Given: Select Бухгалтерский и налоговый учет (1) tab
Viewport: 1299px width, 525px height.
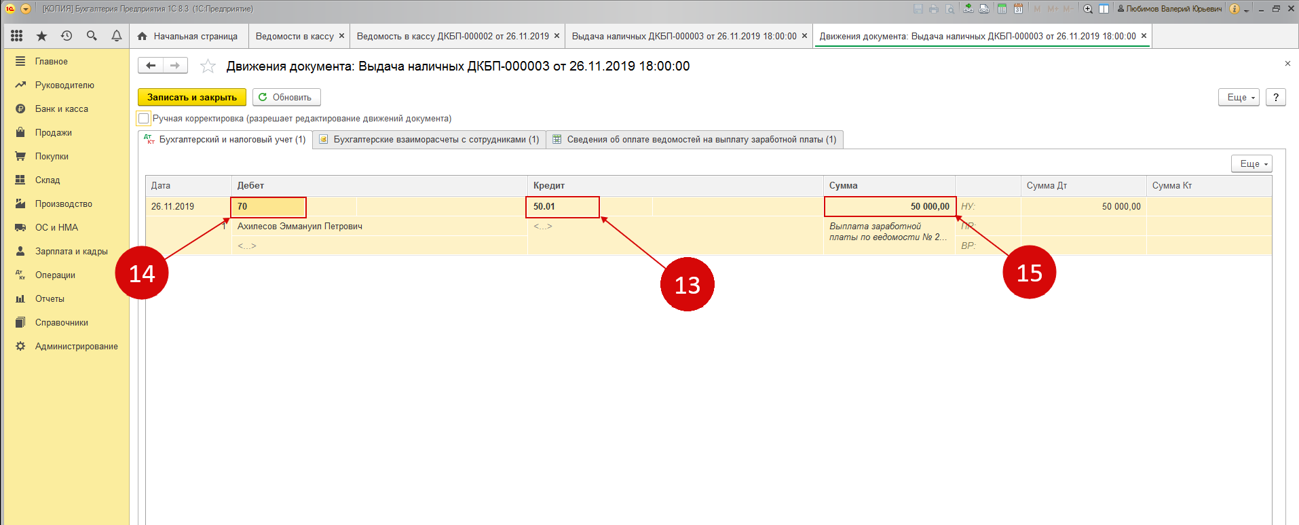Looking at the screenshot, I should tap(225, 139).
